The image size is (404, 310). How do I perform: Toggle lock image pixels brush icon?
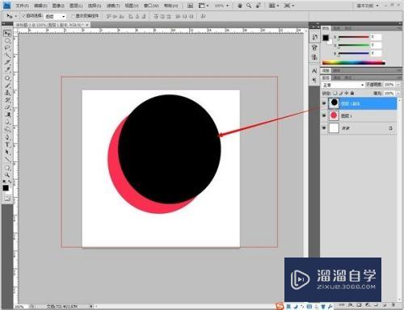(x=341, y=93)
